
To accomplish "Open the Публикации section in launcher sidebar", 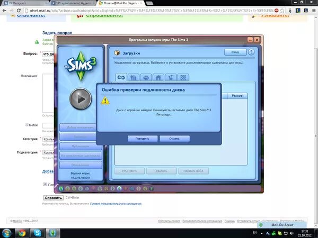I will click(81, 147).
